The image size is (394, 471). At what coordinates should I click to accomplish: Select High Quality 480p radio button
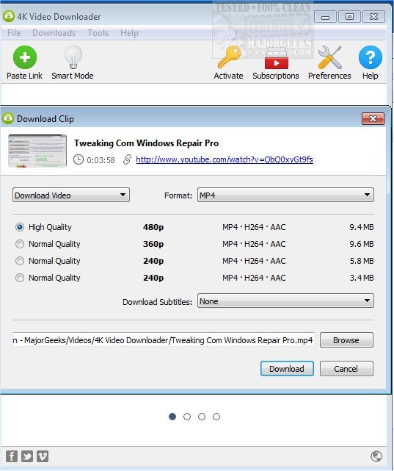click(x=20, y=227)
